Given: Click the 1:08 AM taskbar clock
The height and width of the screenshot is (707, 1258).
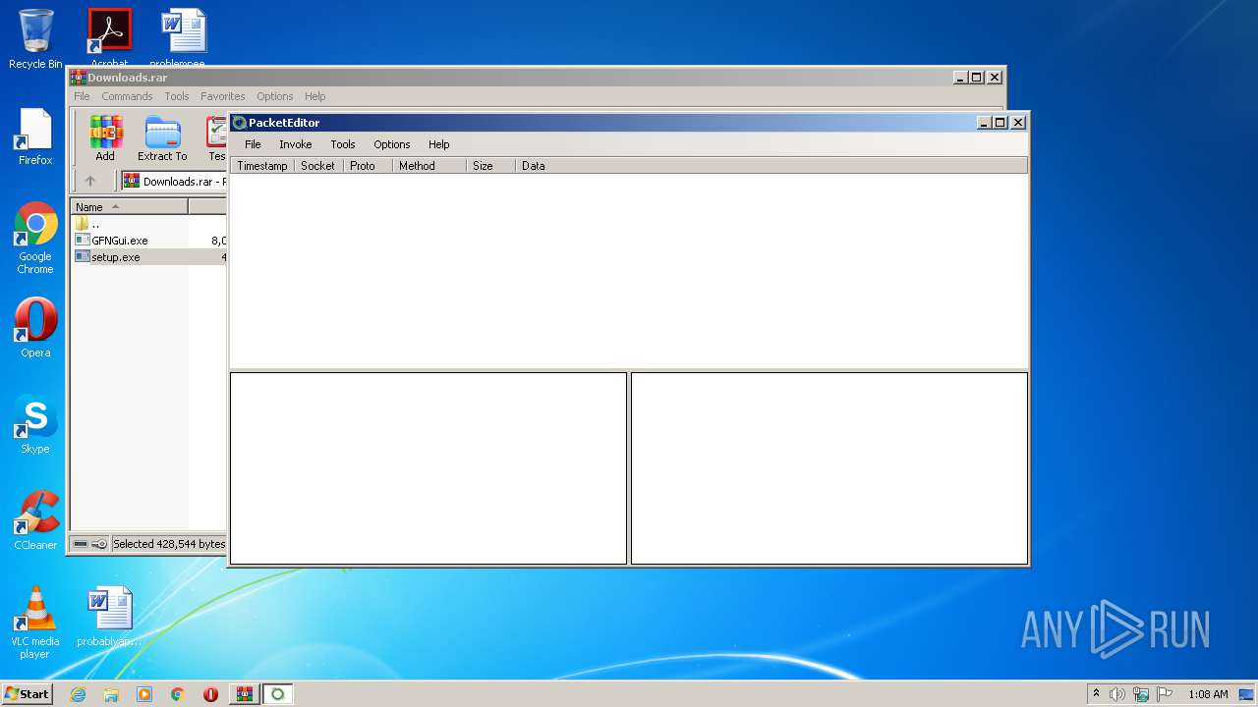Looking at the screenshot, I should [x=1208, y=694].
